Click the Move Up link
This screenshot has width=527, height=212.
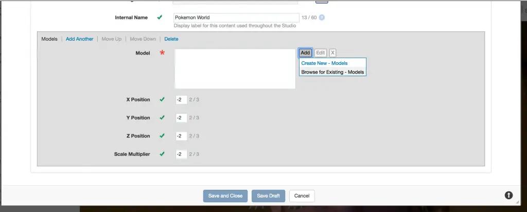tap(111, 39)
